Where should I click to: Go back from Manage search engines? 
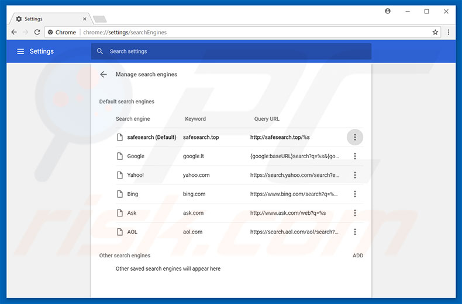[x=104, y=74]
